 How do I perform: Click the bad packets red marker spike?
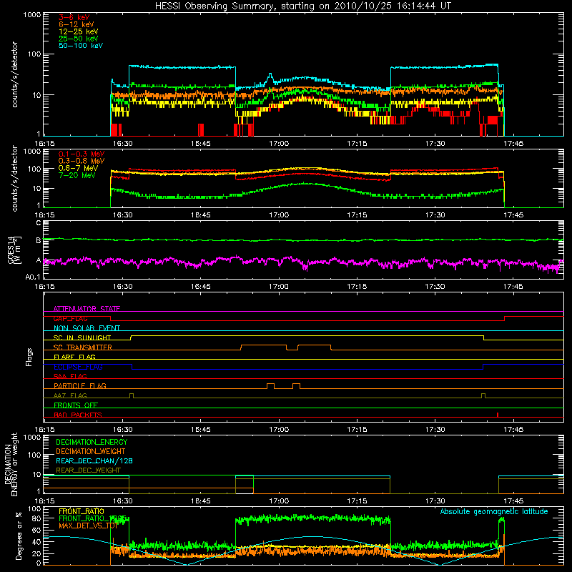498,415
